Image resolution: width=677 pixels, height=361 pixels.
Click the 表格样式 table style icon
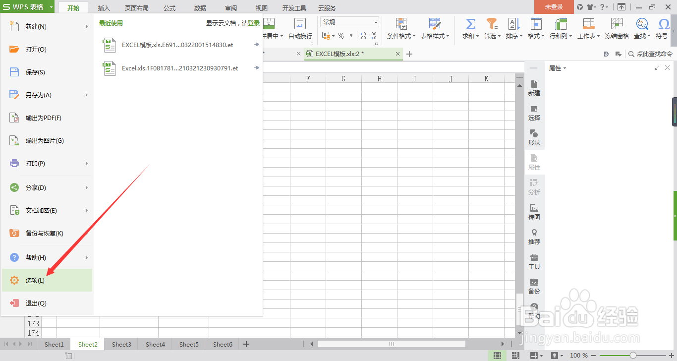pos(435,24)
